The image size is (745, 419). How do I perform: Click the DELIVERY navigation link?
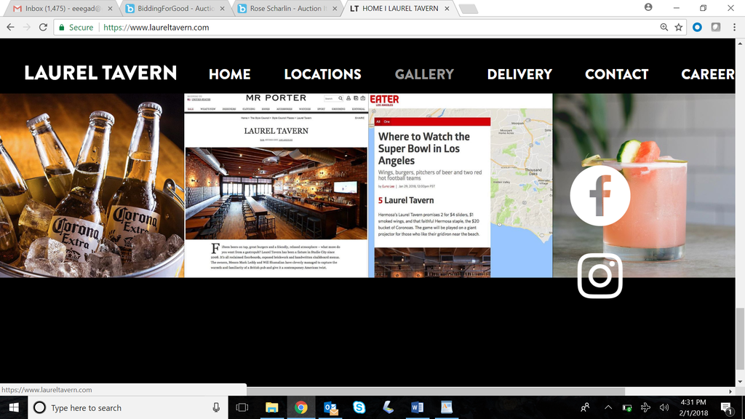coord(519,74)
